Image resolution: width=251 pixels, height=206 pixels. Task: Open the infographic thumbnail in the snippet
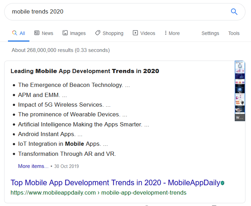240,91
